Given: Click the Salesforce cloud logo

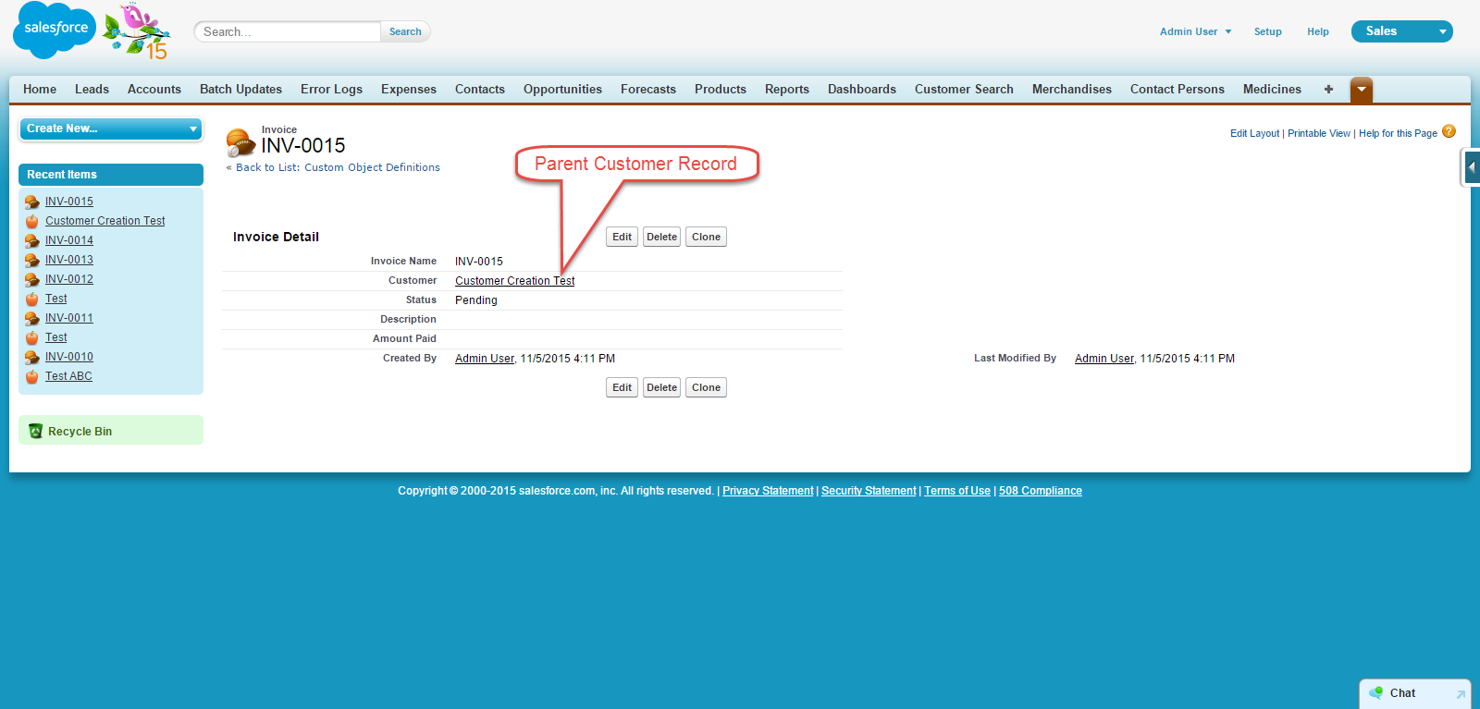Looking at the screenshot, I should (x=55, y=30).
